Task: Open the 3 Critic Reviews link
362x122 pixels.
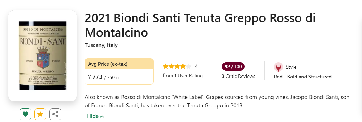Action: [238, 76]
